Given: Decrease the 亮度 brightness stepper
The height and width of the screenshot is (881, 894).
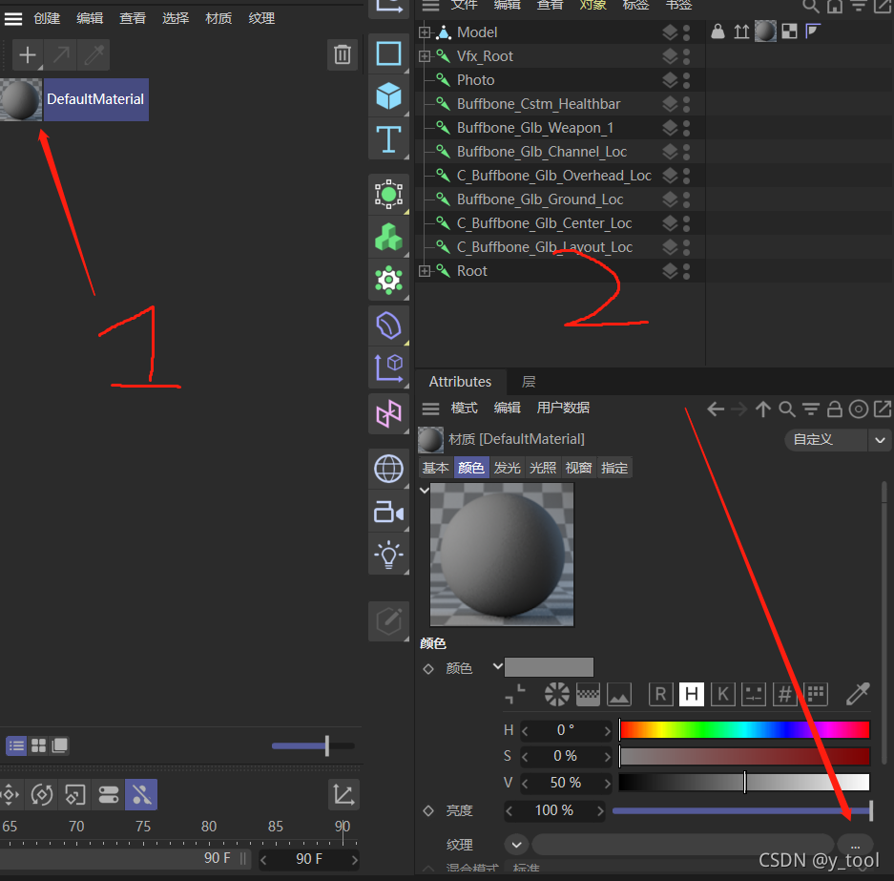Looking at the screenshot, I should 509,810.
